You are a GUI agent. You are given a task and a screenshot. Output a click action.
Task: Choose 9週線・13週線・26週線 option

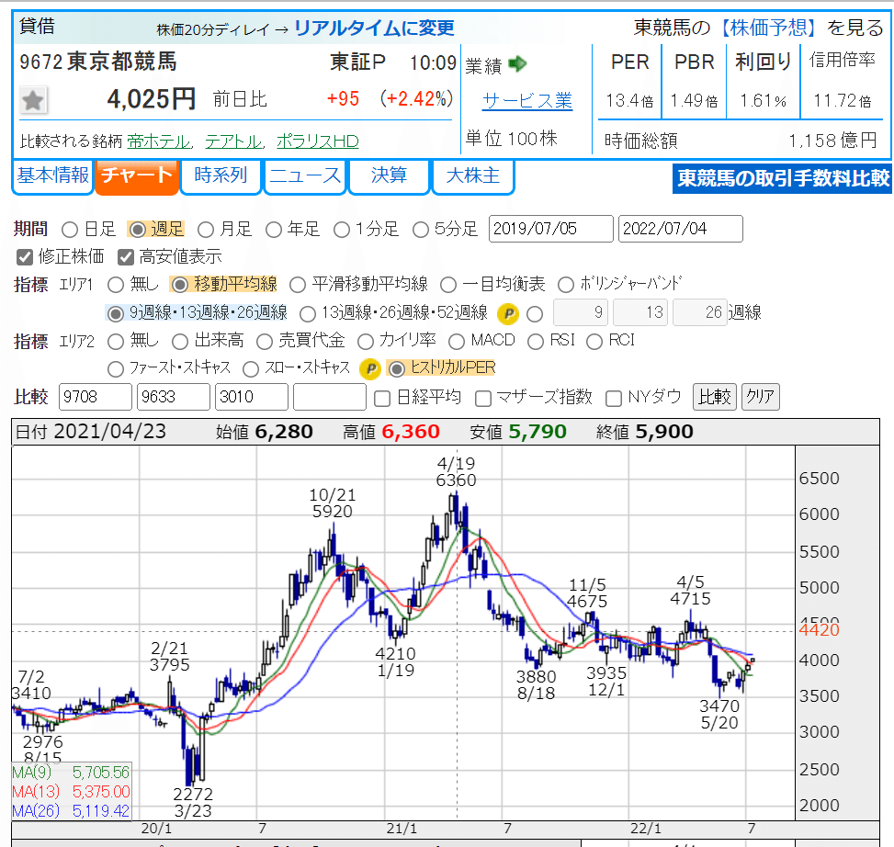coord(116,313)
